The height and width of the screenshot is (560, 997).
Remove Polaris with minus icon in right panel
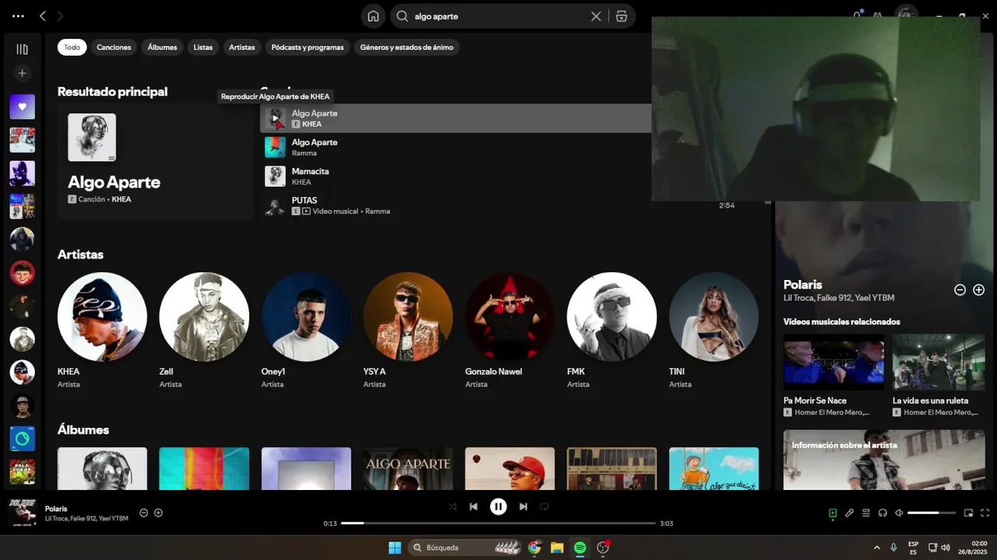tap(960, 289)
